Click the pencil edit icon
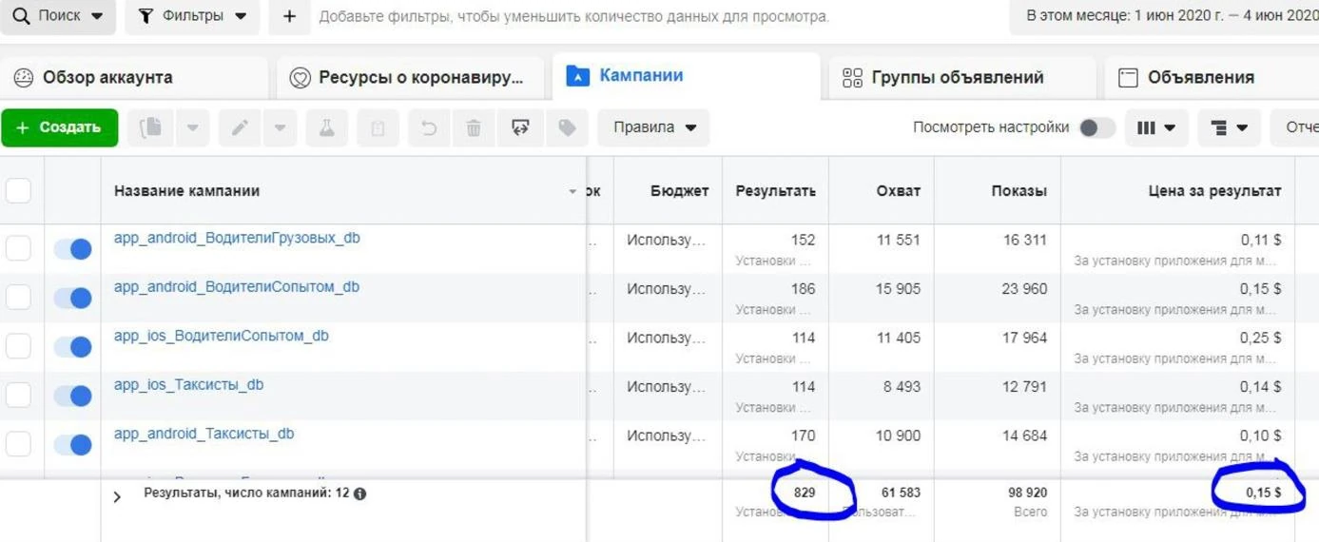The image size is (1319, 542). point(240,127)
